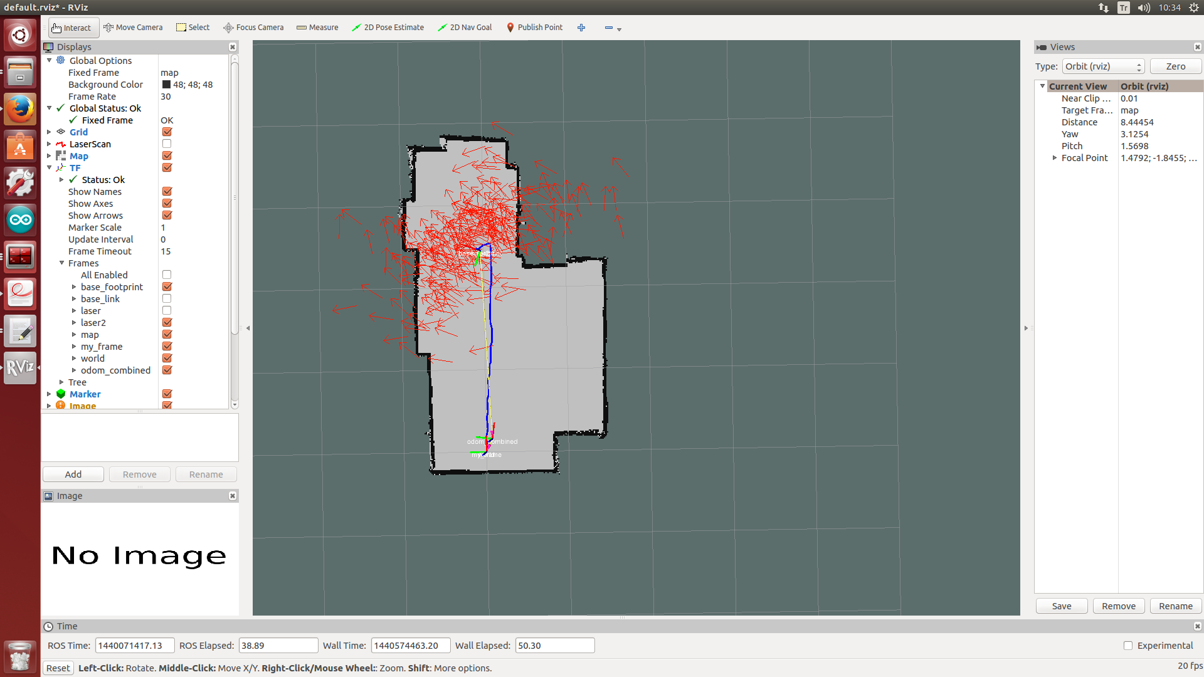This screenshot has width=1204, height=677.
Task: Expand the Map display entry
Action: click(50, 155)
